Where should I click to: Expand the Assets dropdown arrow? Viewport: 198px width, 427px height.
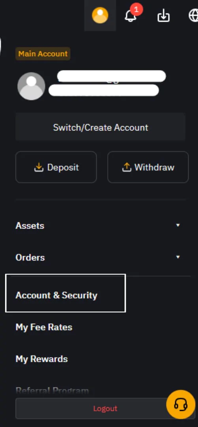click(178, 225)
